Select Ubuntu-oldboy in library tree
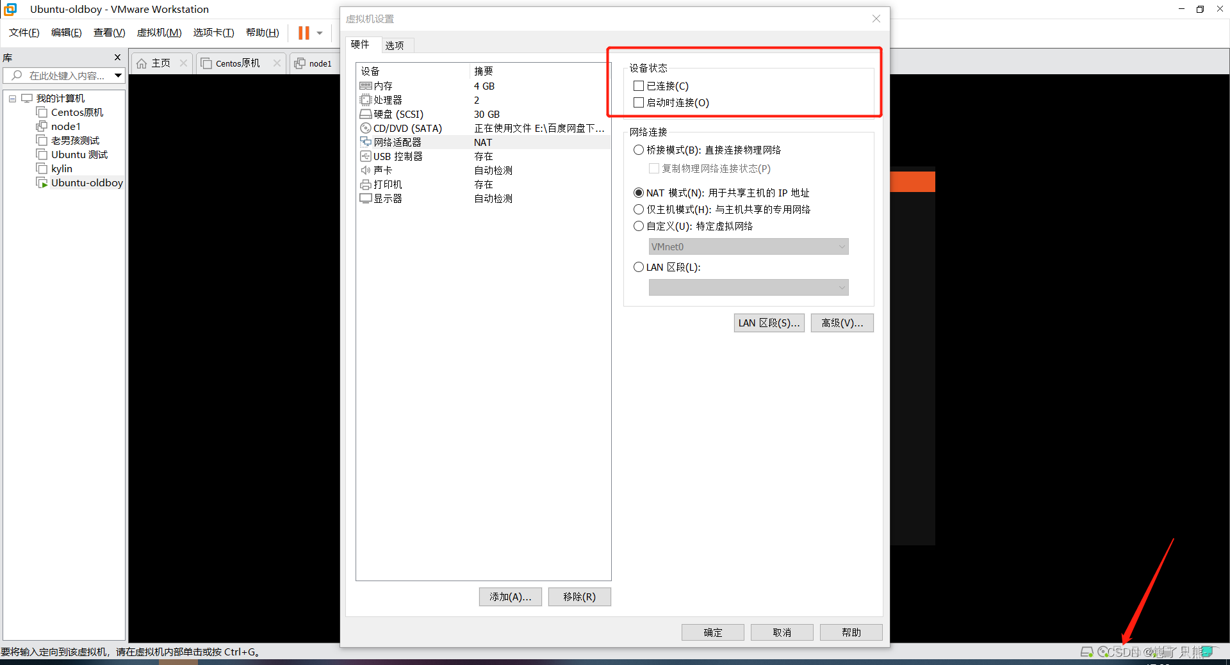 pyautogui.click(x=87, y=182)
